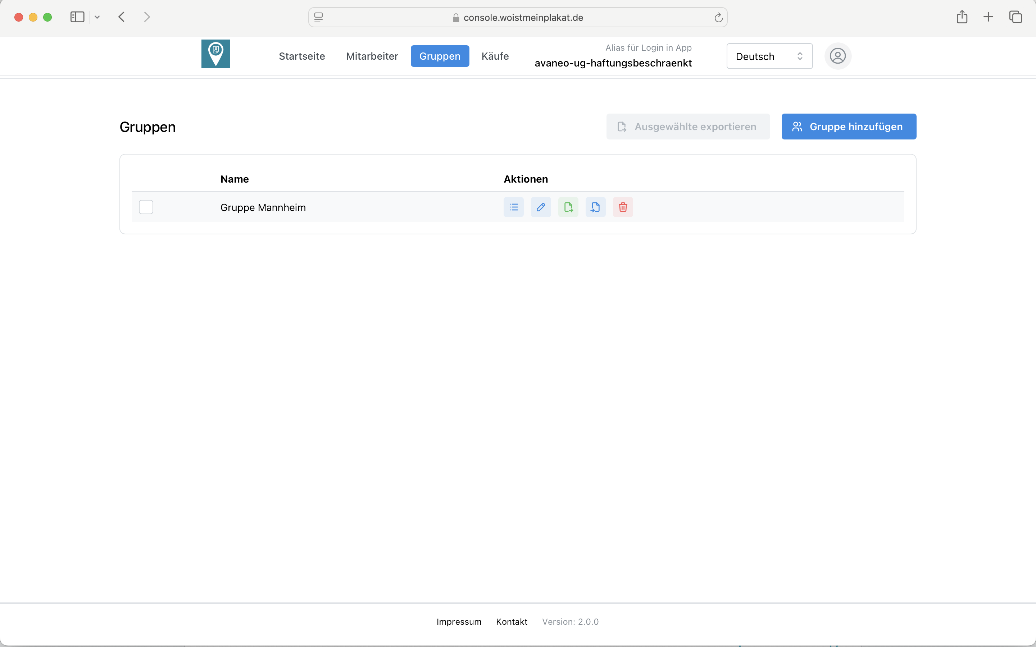Open Impressum link in footer
This screenshot has height=647, width=1036.
click(459, 622)
